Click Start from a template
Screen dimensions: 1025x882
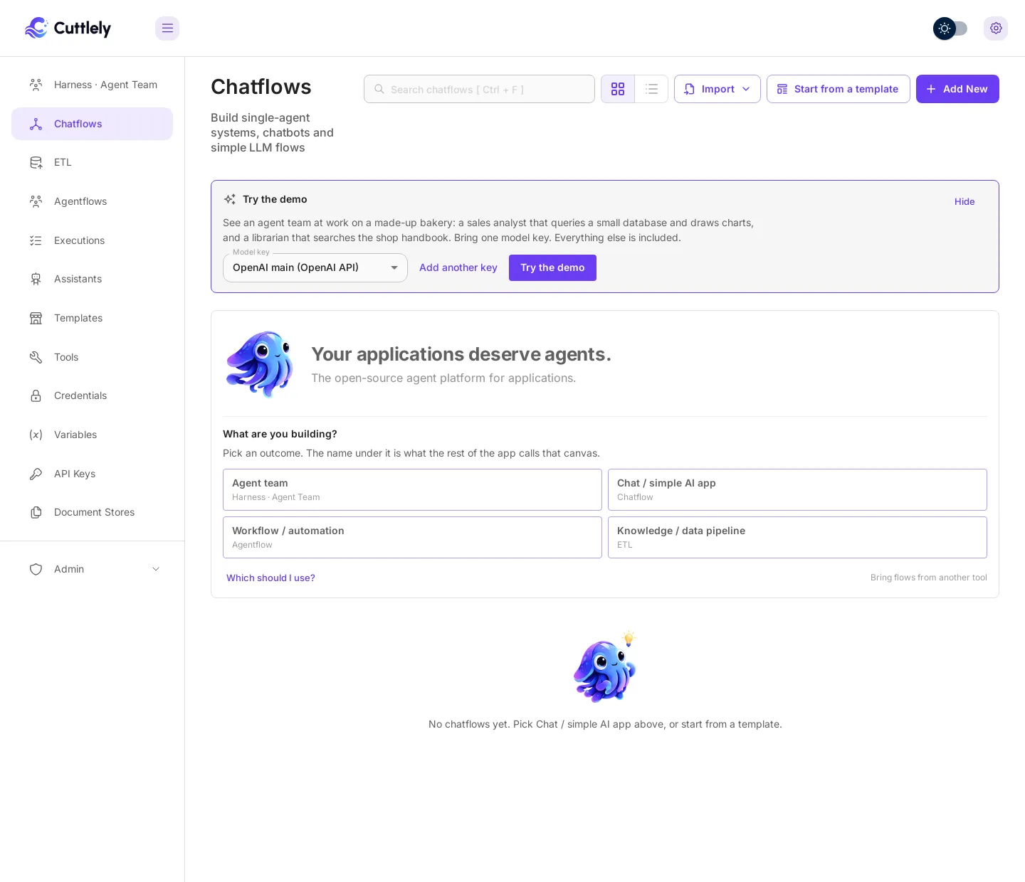(839, 89)
